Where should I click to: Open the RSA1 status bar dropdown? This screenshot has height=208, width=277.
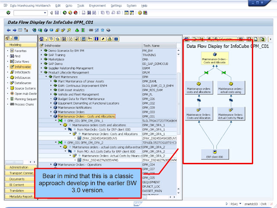click(x=240, y=204)
